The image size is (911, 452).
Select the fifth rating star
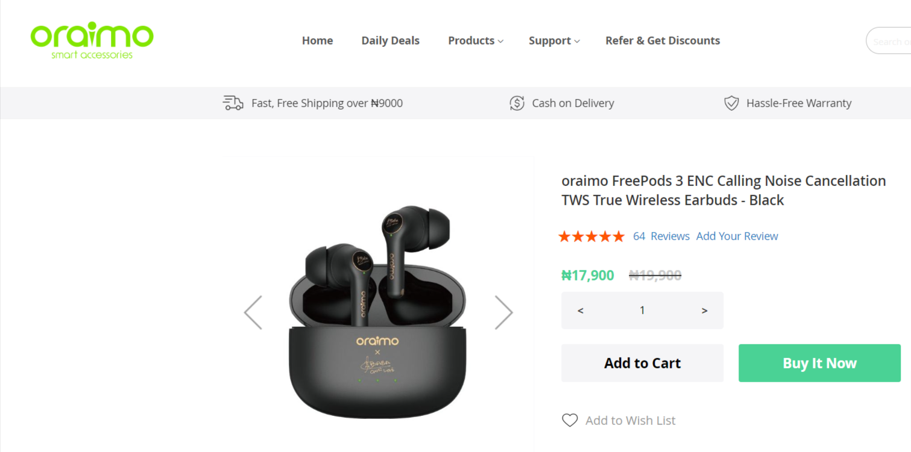(619, 236)
